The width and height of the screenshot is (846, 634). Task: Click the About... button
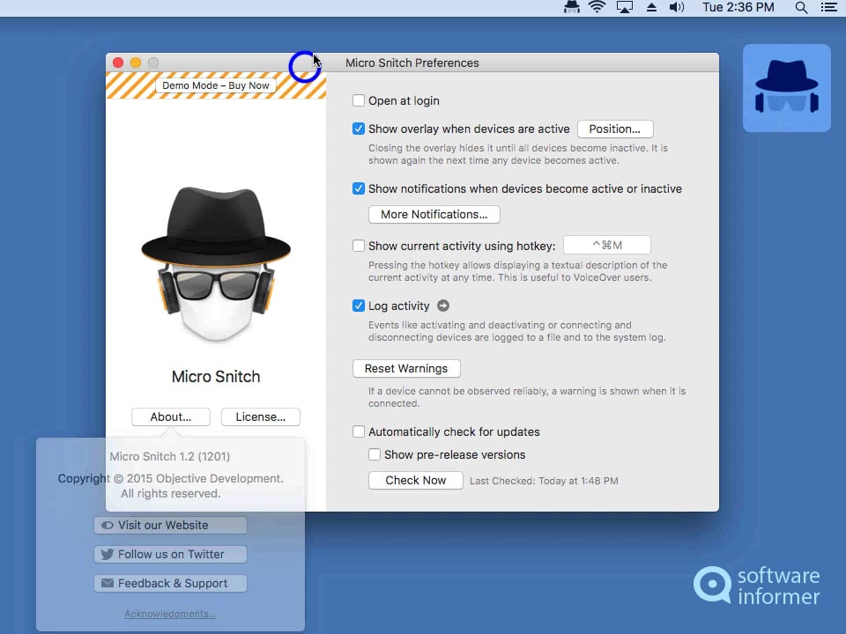[170, 417]
